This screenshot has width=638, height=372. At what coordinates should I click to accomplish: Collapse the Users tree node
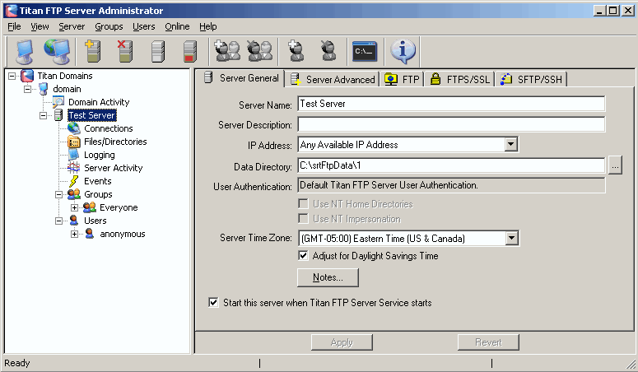click(x=59, y=221)
